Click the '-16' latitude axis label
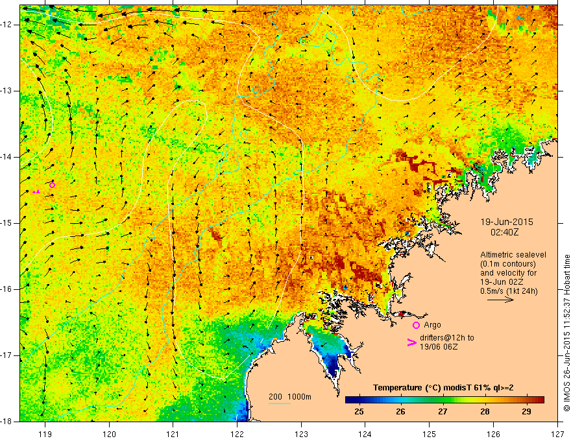 (7, 289)
